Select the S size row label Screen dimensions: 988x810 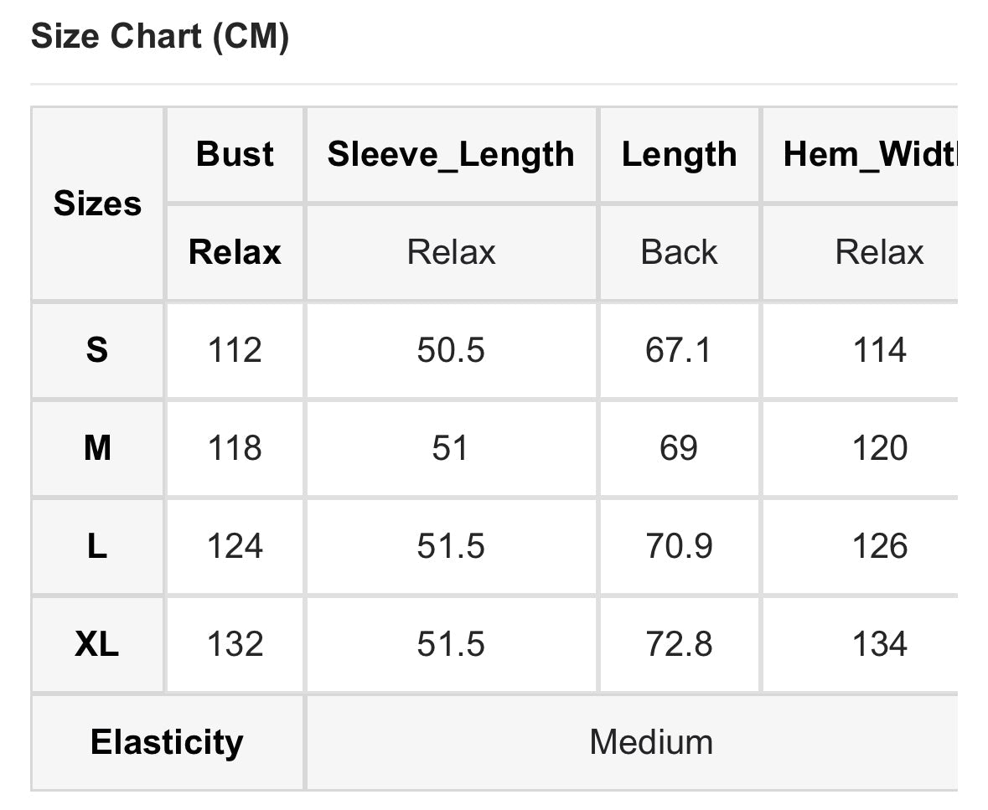97,350
